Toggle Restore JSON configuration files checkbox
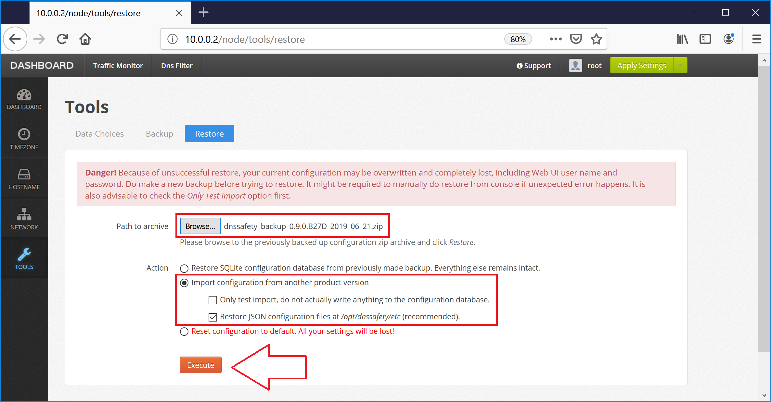This screenshot has height=402, width=771. coord(213,316)
